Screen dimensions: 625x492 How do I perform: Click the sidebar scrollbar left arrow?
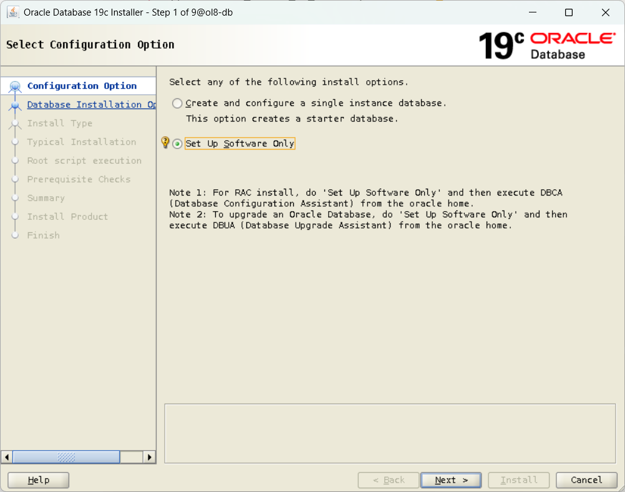pos(7,457)
